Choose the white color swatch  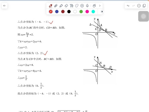pyautogui.click(x=75, y=11)
